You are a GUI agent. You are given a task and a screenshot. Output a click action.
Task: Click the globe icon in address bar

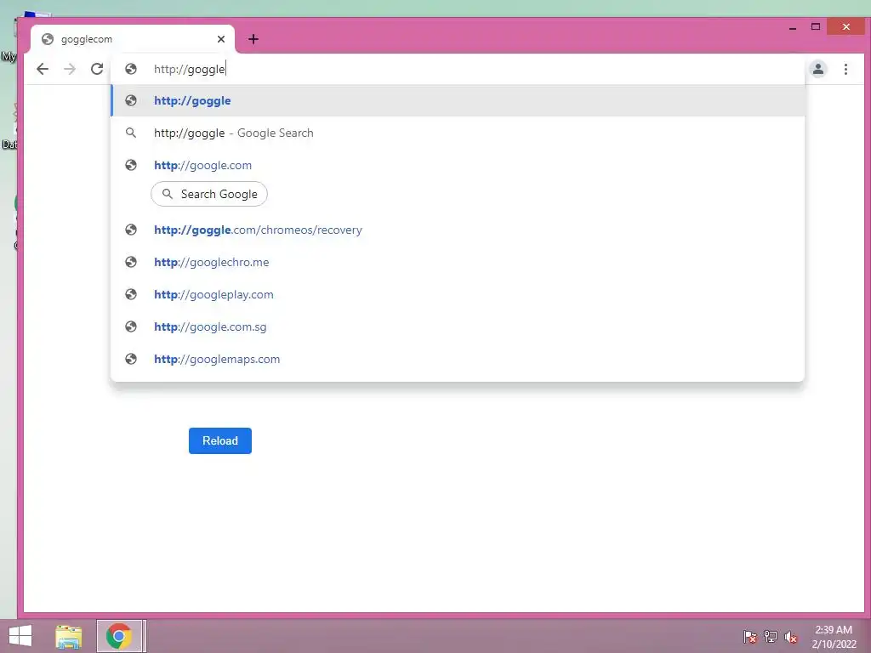pos(131,69)
